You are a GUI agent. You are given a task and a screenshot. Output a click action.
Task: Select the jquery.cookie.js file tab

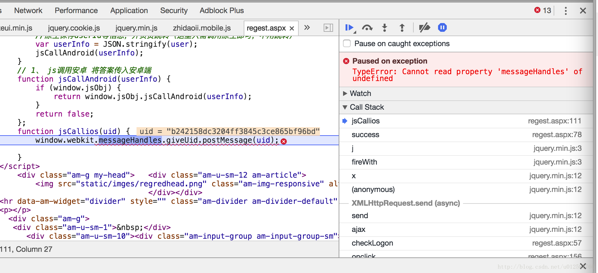tap(74, 28)
